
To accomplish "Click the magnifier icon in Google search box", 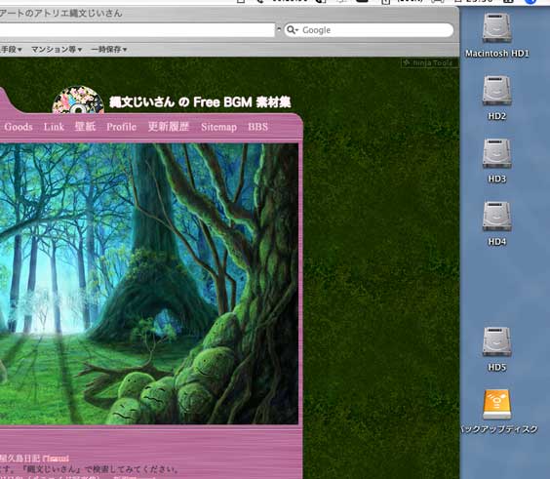I will click(292, 30).
